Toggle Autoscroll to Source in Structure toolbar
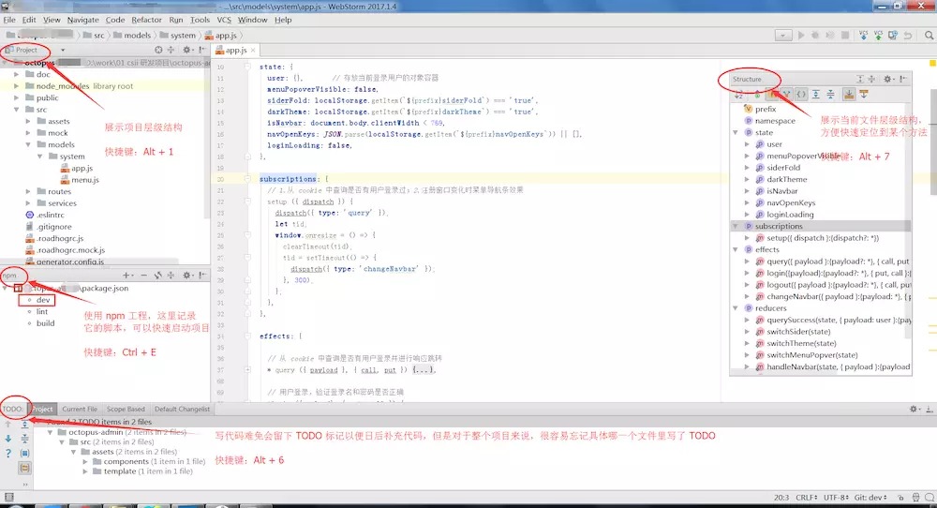This screenshot has width=937, height=508. click(849, 95)
